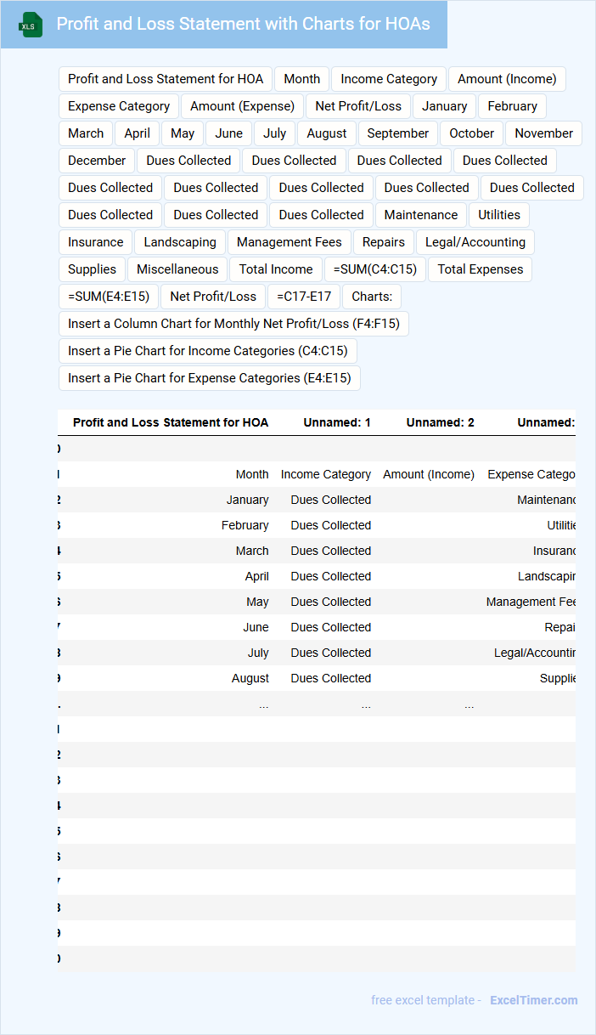Click the 'July' cell in the table

[259, 653]
